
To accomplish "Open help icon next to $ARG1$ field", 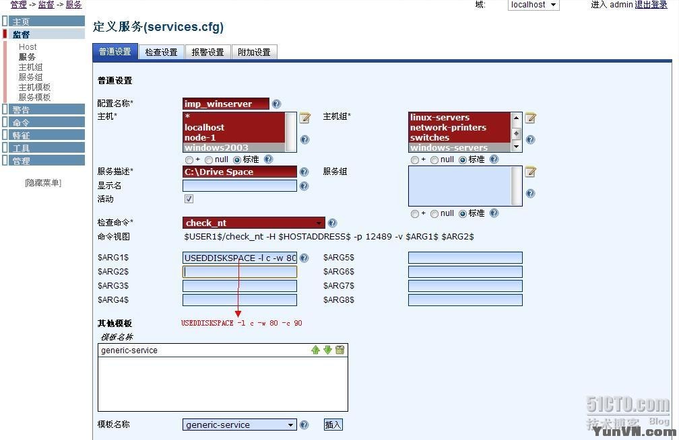I will tap(304, 258).
